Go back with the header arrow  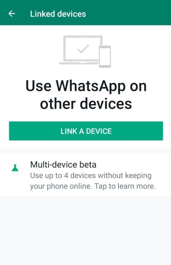(12, 14)
